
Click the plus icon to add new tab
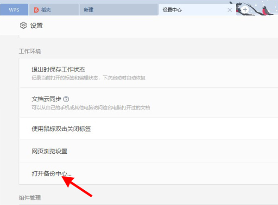[x=245, y=10]
